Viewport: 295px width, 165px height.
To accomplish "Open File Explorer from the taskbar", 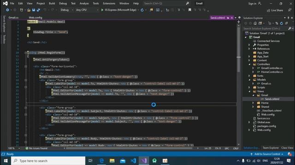I will [x=112, y=161].
